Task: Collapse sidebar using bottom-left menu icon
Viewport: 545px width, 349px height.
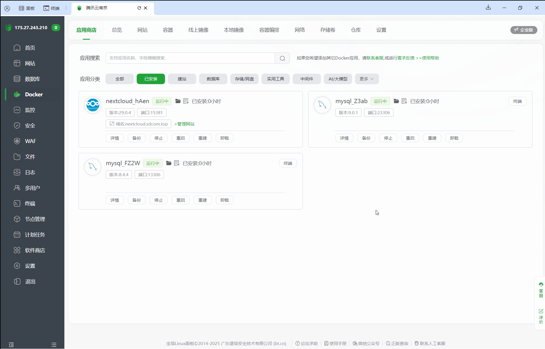Action: (11, 344)
